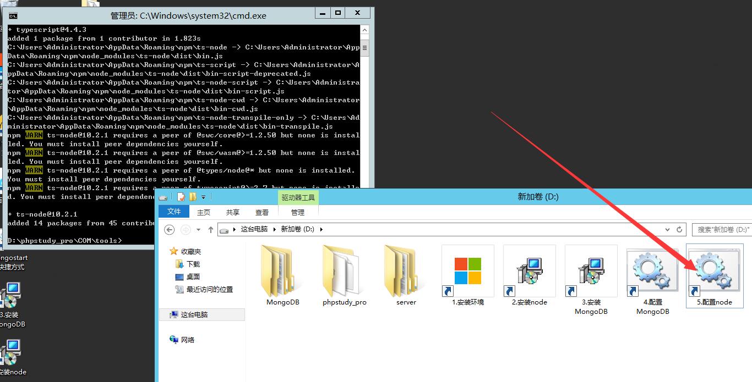Open the phpstudy_pro folder
This screenshot has width=752, height=382.
coord(344,272)
